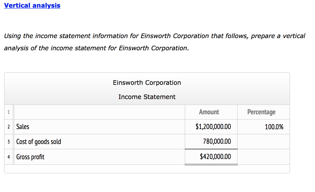Click row number 4 beside Gross profit

tap(9, 157)
